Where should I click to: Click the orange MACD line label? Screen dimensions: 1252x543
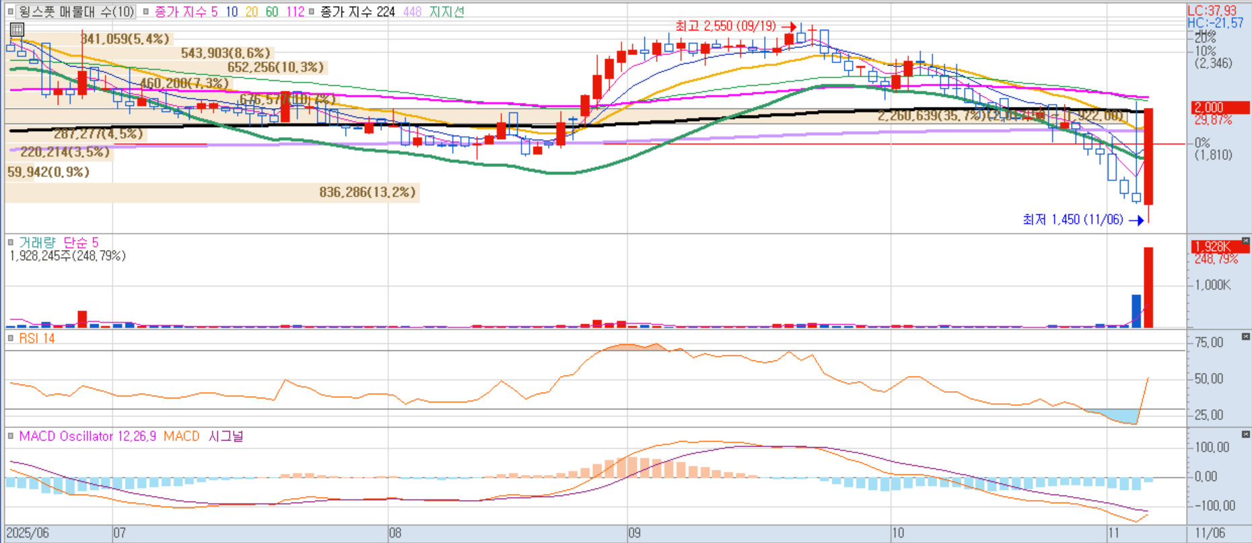[x=182, y=436]
